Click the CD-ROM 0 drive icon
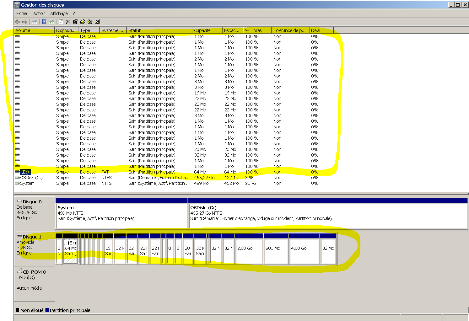This screenshot has width=469, height=321. tap(19, 271)
